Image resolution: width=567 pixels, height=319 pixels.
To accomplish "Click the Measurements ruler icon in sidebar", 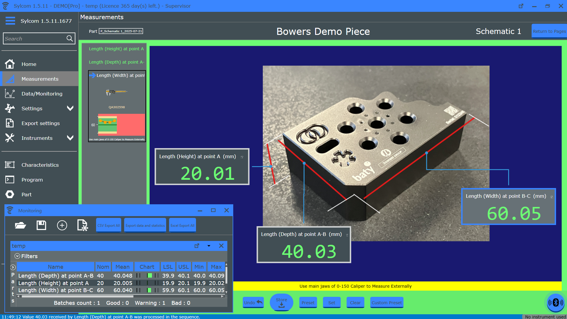I will (10, 79).
